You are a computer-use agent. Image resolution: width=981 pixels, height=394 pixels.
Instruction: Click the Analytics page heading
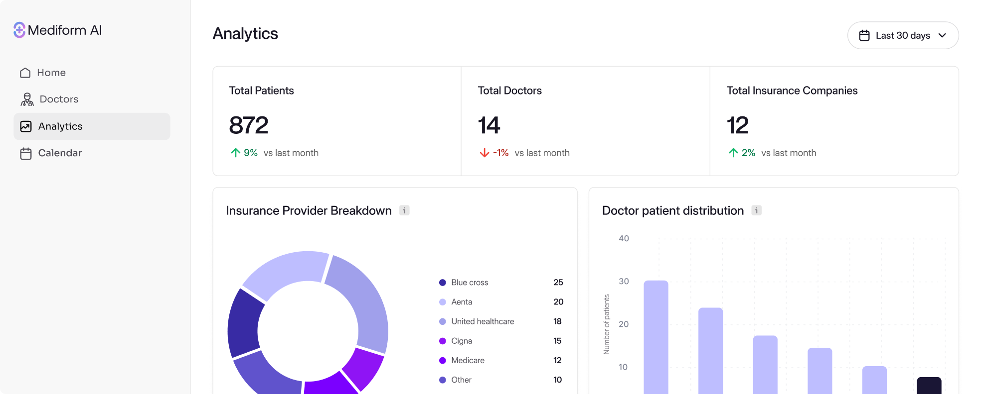[x=245, y=34]
